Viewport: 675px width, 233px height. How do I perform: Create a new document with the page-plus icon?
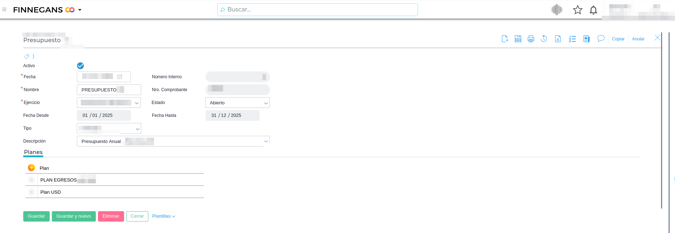point(505,39)
